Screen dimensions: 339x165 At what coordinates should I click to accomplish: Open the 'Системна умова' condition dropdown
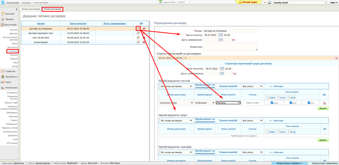point(176,103)
